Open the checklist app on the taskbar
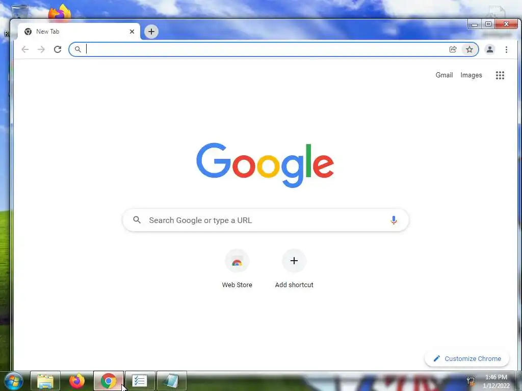 140,381
